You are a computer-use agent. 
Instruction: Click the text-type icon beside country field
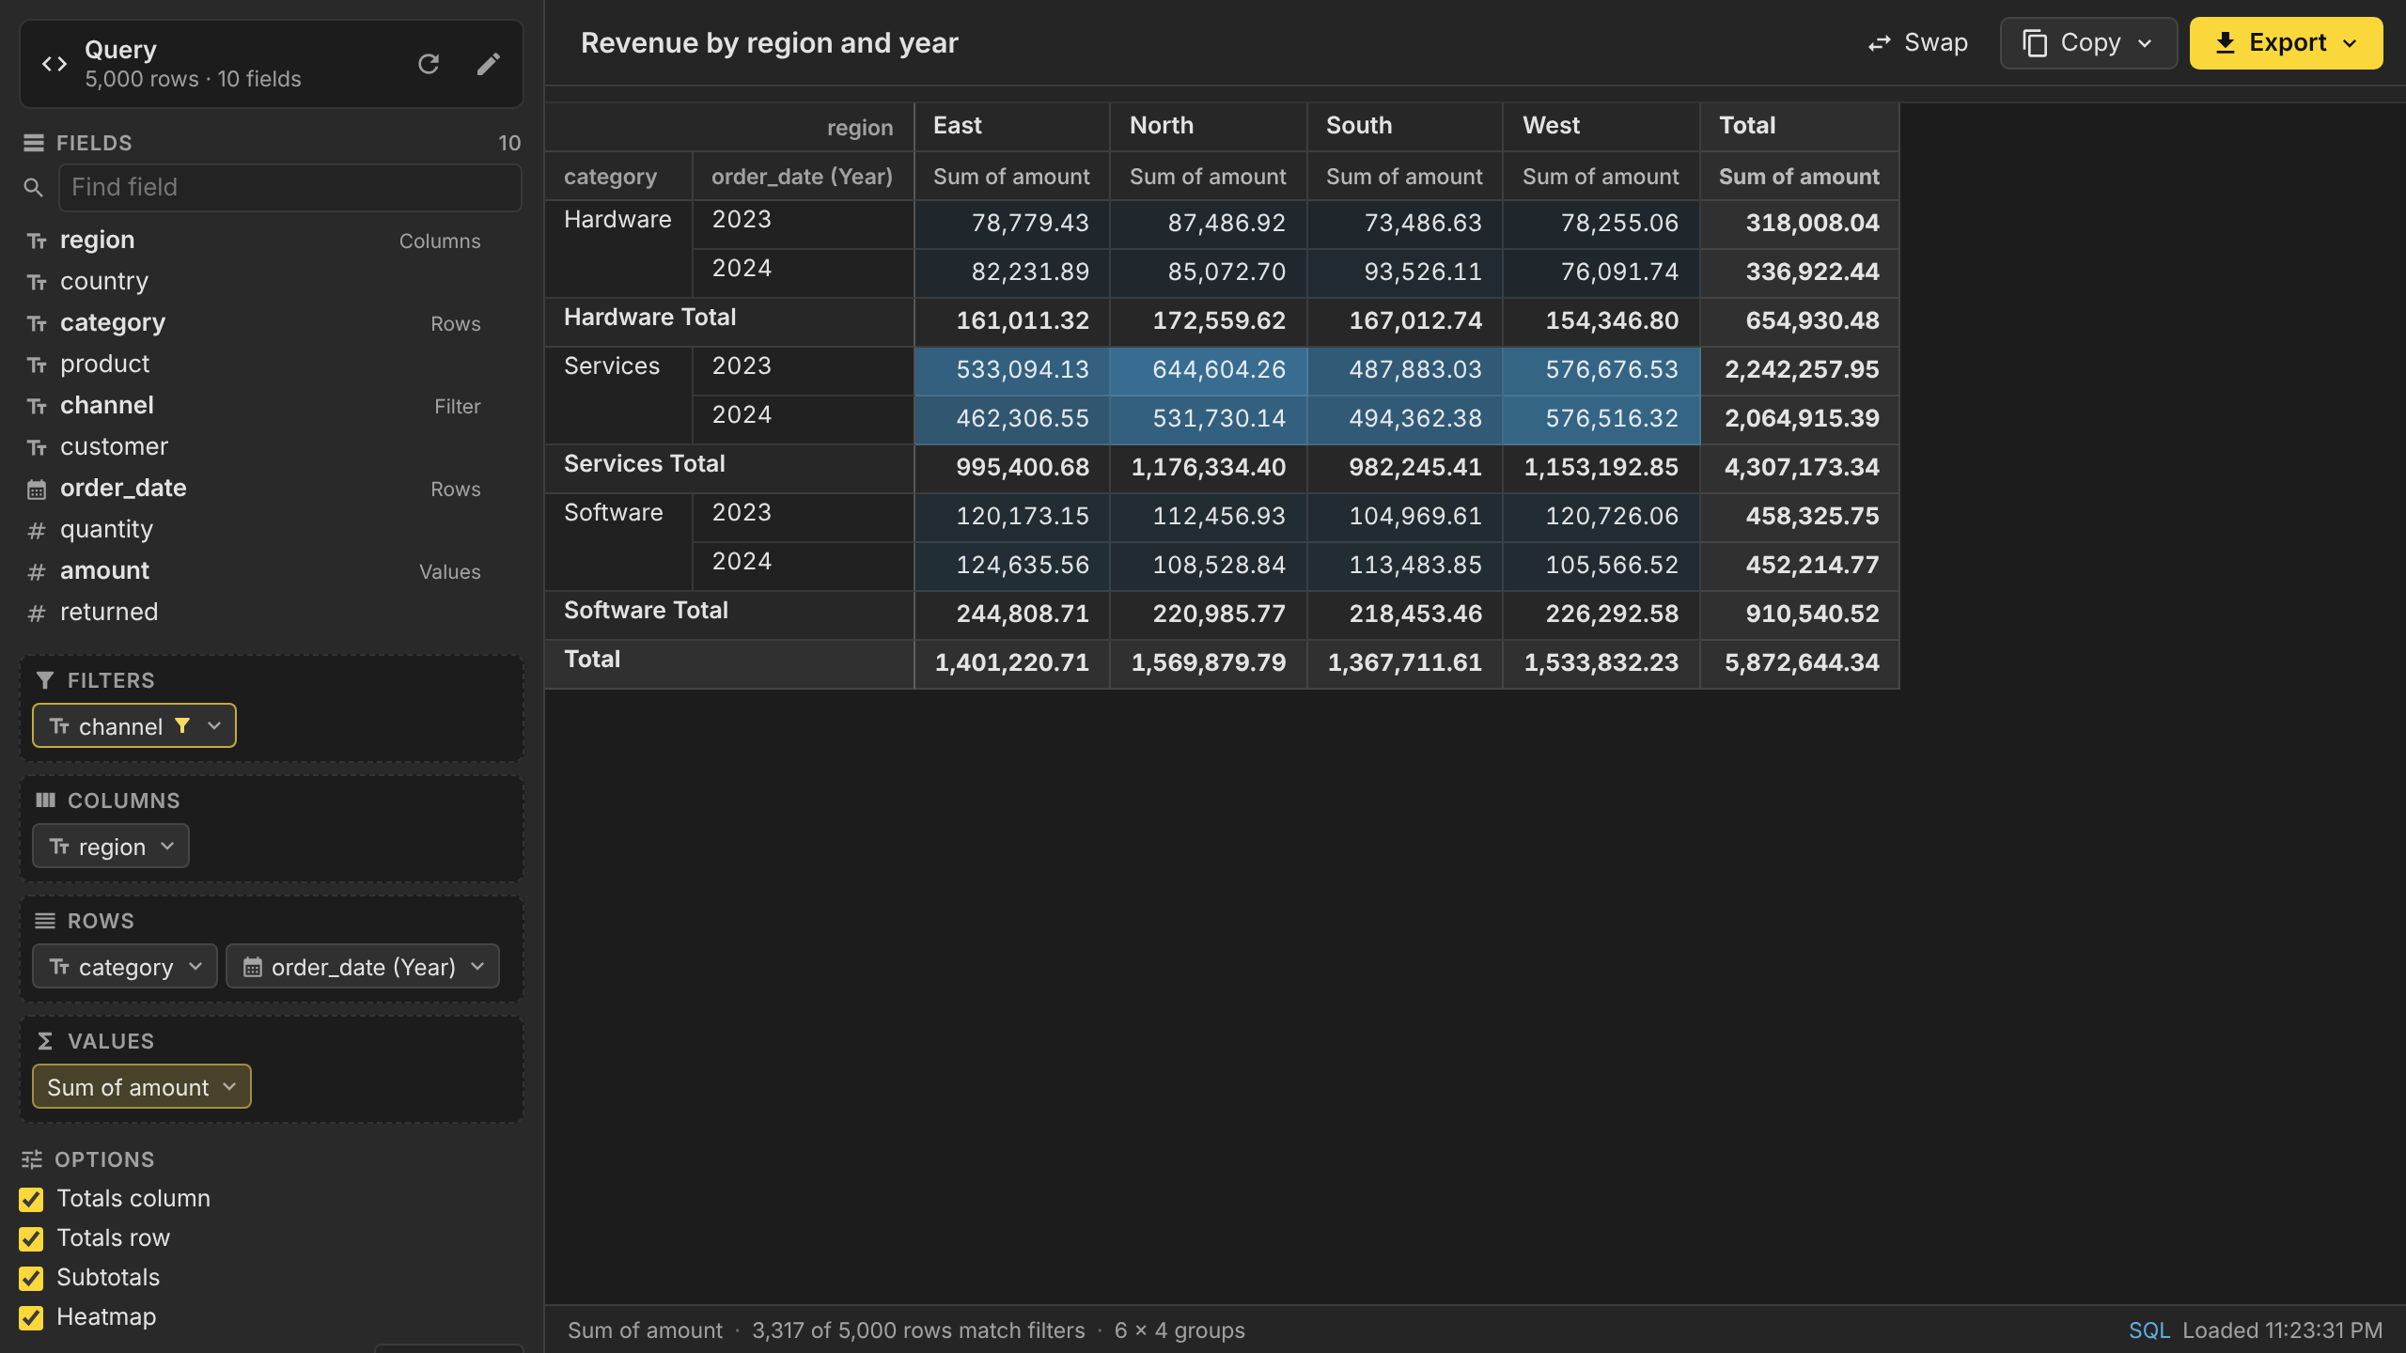(x=37, y=283)
